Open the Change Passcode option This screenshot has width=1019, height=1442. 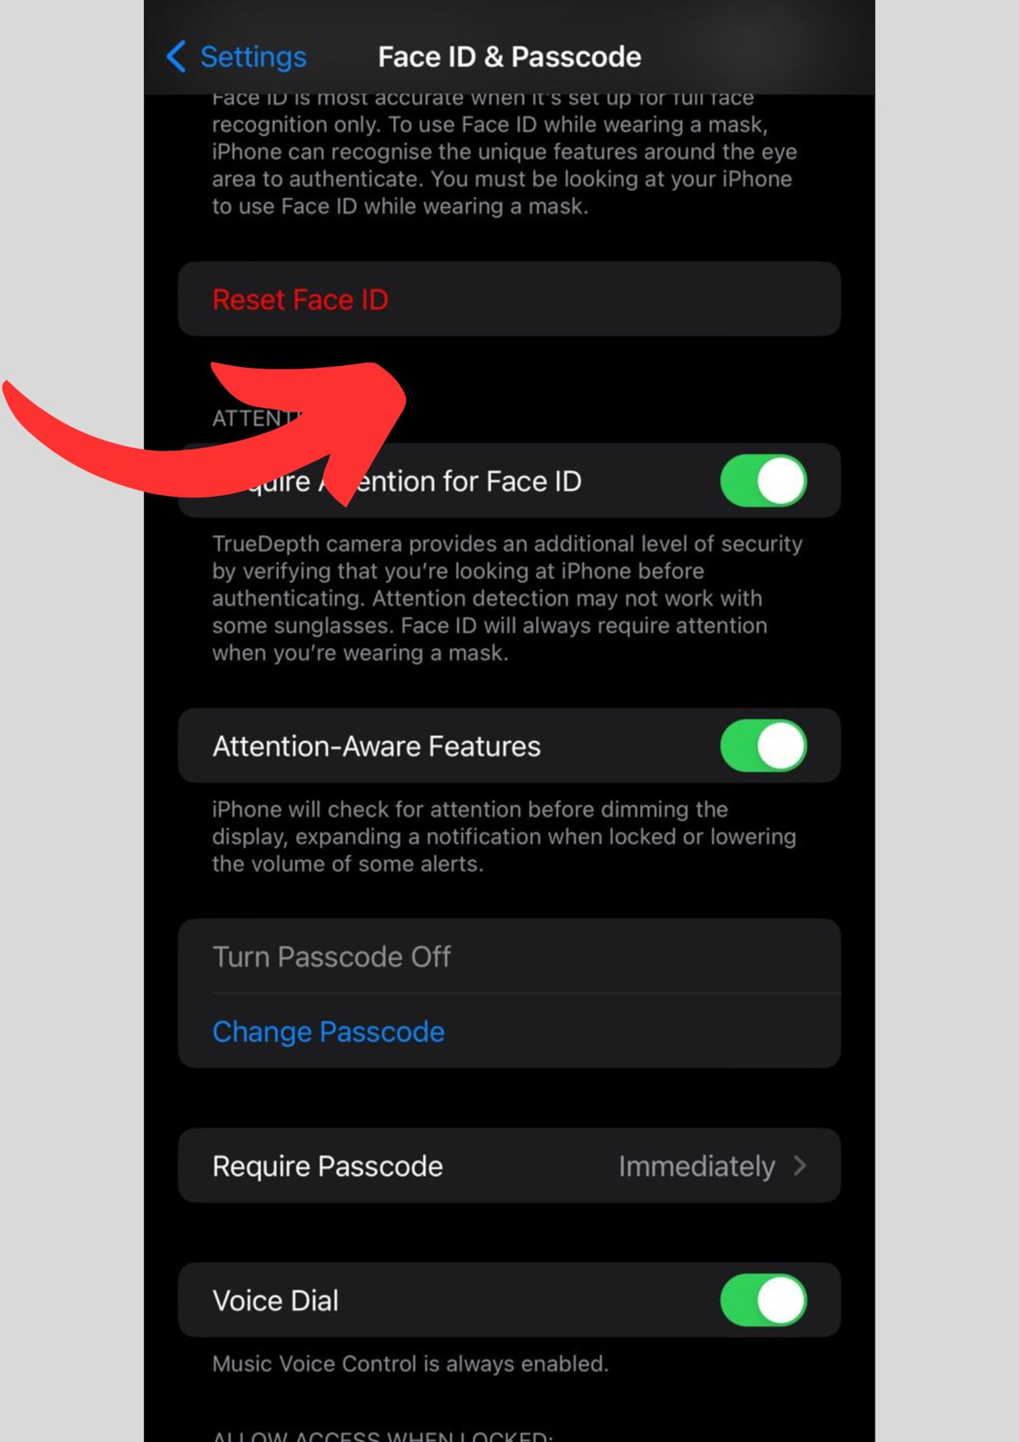(509, 1031)
